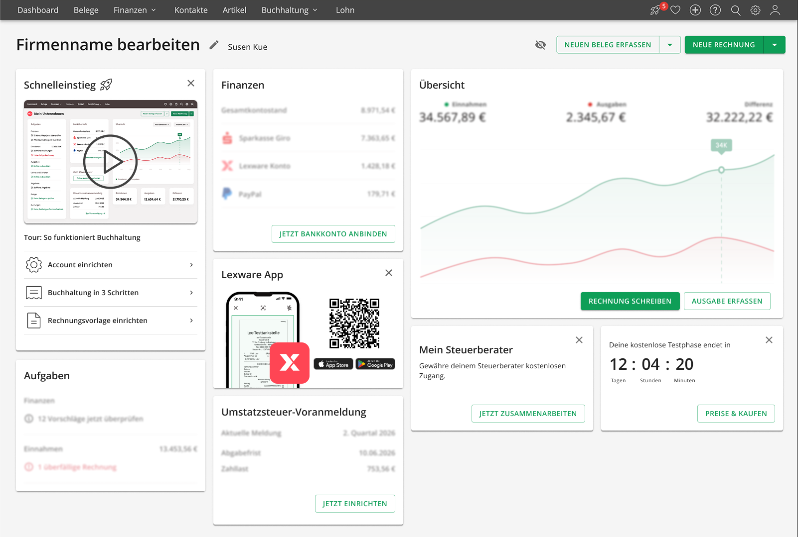
Task: Click the phone mockup image in Lexware App
Action: [263, 340]
